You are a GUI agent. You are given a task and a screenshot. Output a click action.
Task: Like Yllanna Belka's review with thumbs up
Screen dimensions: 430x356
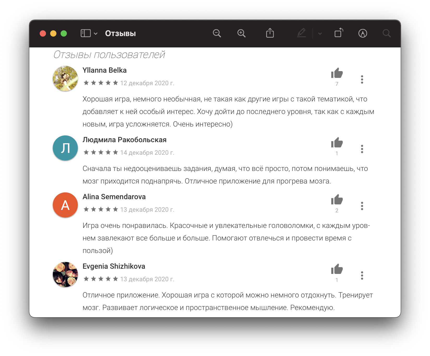[x=337, y=73]
